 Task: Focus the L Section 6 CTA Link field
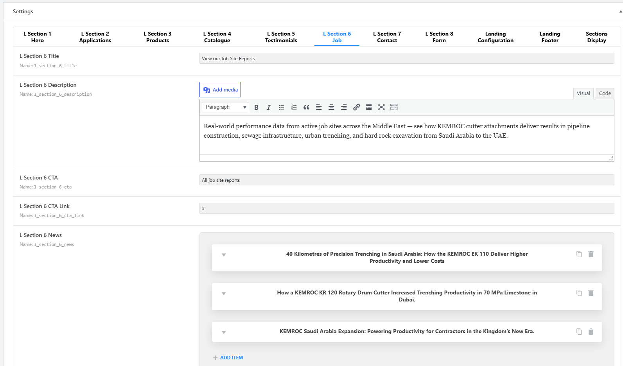[407, 208]
